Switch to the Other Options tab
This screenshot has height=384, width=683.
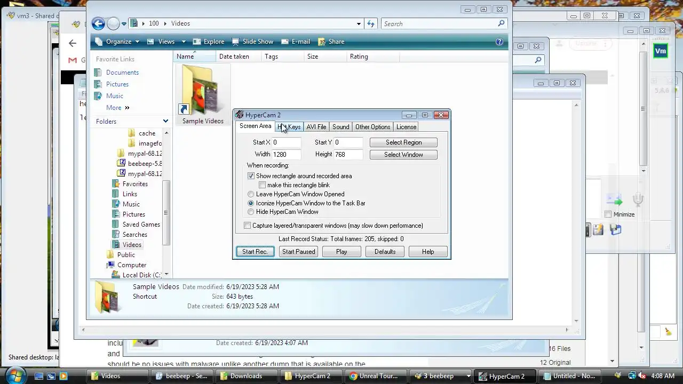(x=372, y=127)
